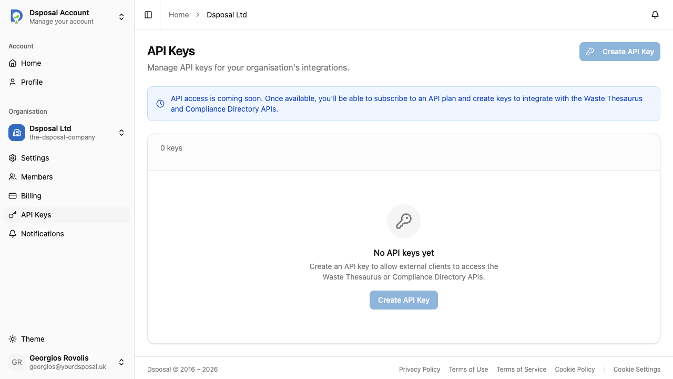This screenshot has height=379, width=673.
Task: Click the Dsposal Account logo
Action: 16,16
